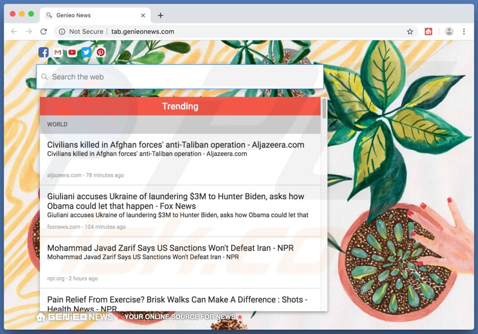478x334 pixels.
Task: Click the Zarif article summary line
Action: pos(143,257)
